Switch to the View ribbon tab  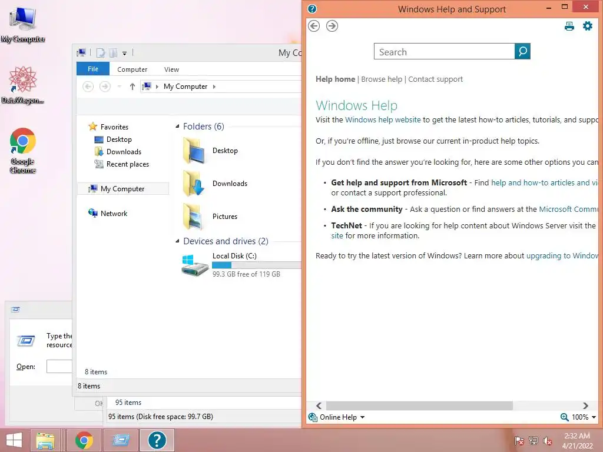click(171, 69)
